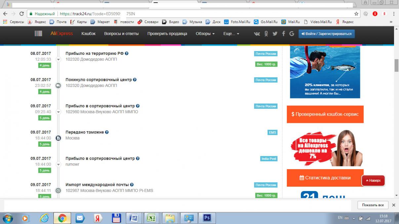The height and width of the screenshot is (224, 399).
Task: Click help icon beside 'Импорт международной почты'
Action: tap(132, 185)
